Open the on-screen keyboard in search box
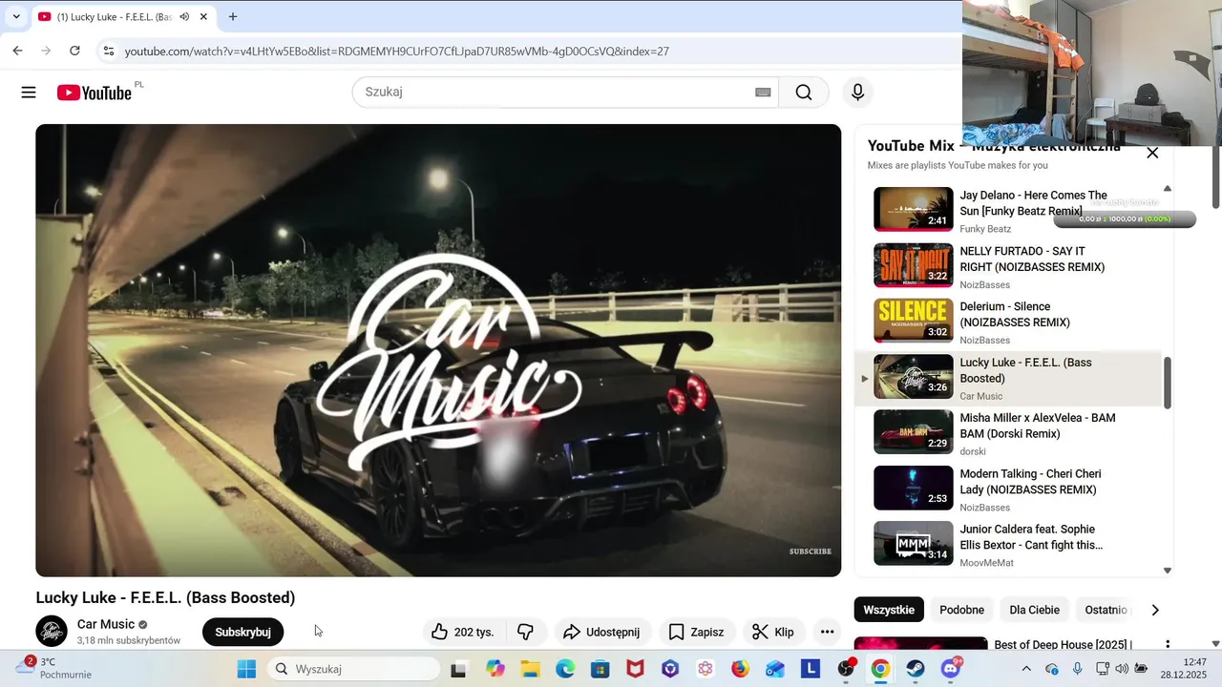Viewport: 1222px width, 687px height. [763, 93]
